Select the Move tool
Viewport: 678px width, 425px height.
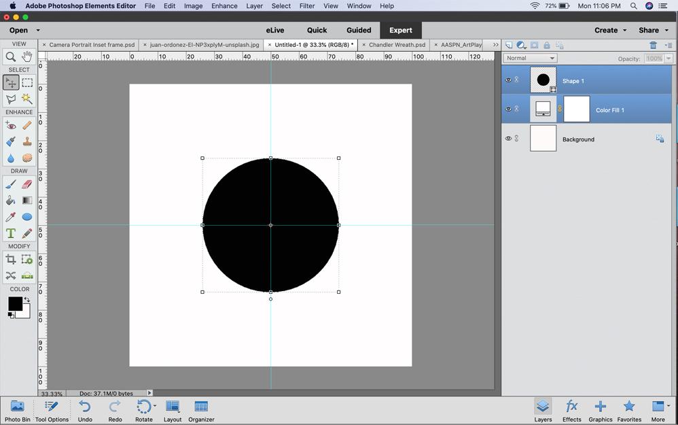(11, 82)
